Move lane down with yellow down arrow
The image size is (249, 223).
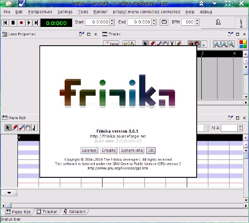(x=132, y=43)
